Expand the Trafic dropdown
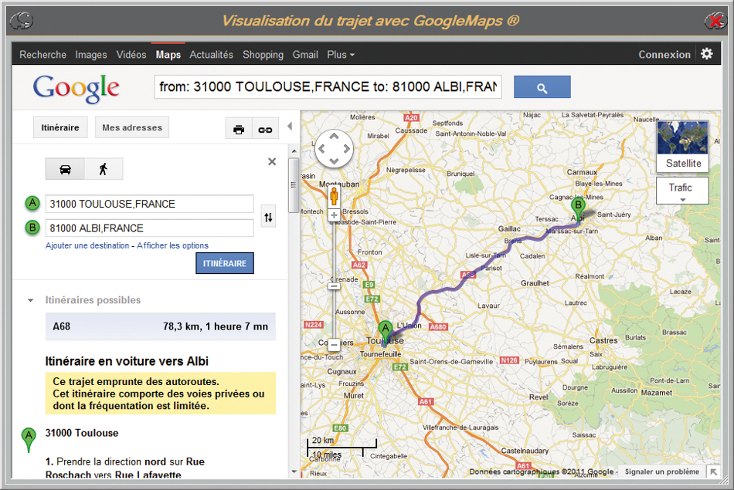 682,191
